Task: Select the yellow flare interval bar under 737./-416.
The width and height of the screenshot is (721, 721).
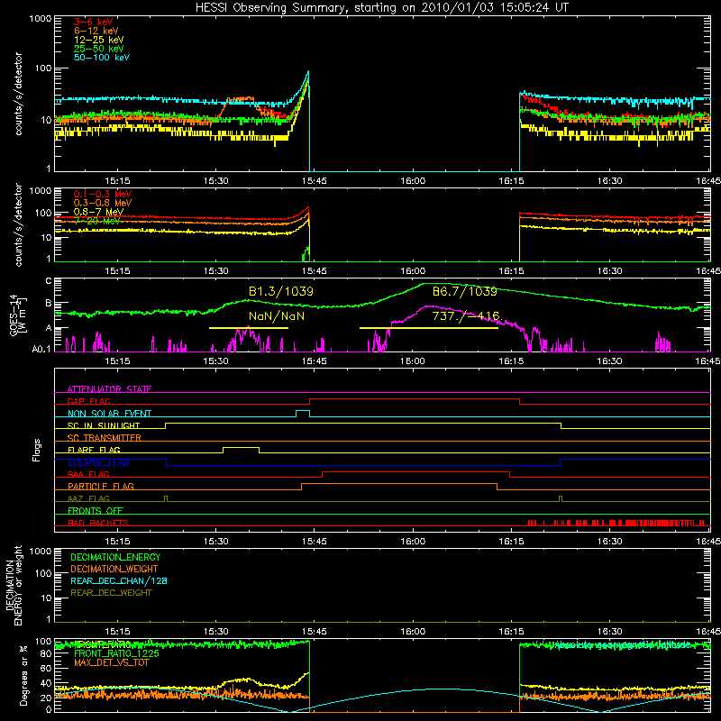Action: click(429, 328)
